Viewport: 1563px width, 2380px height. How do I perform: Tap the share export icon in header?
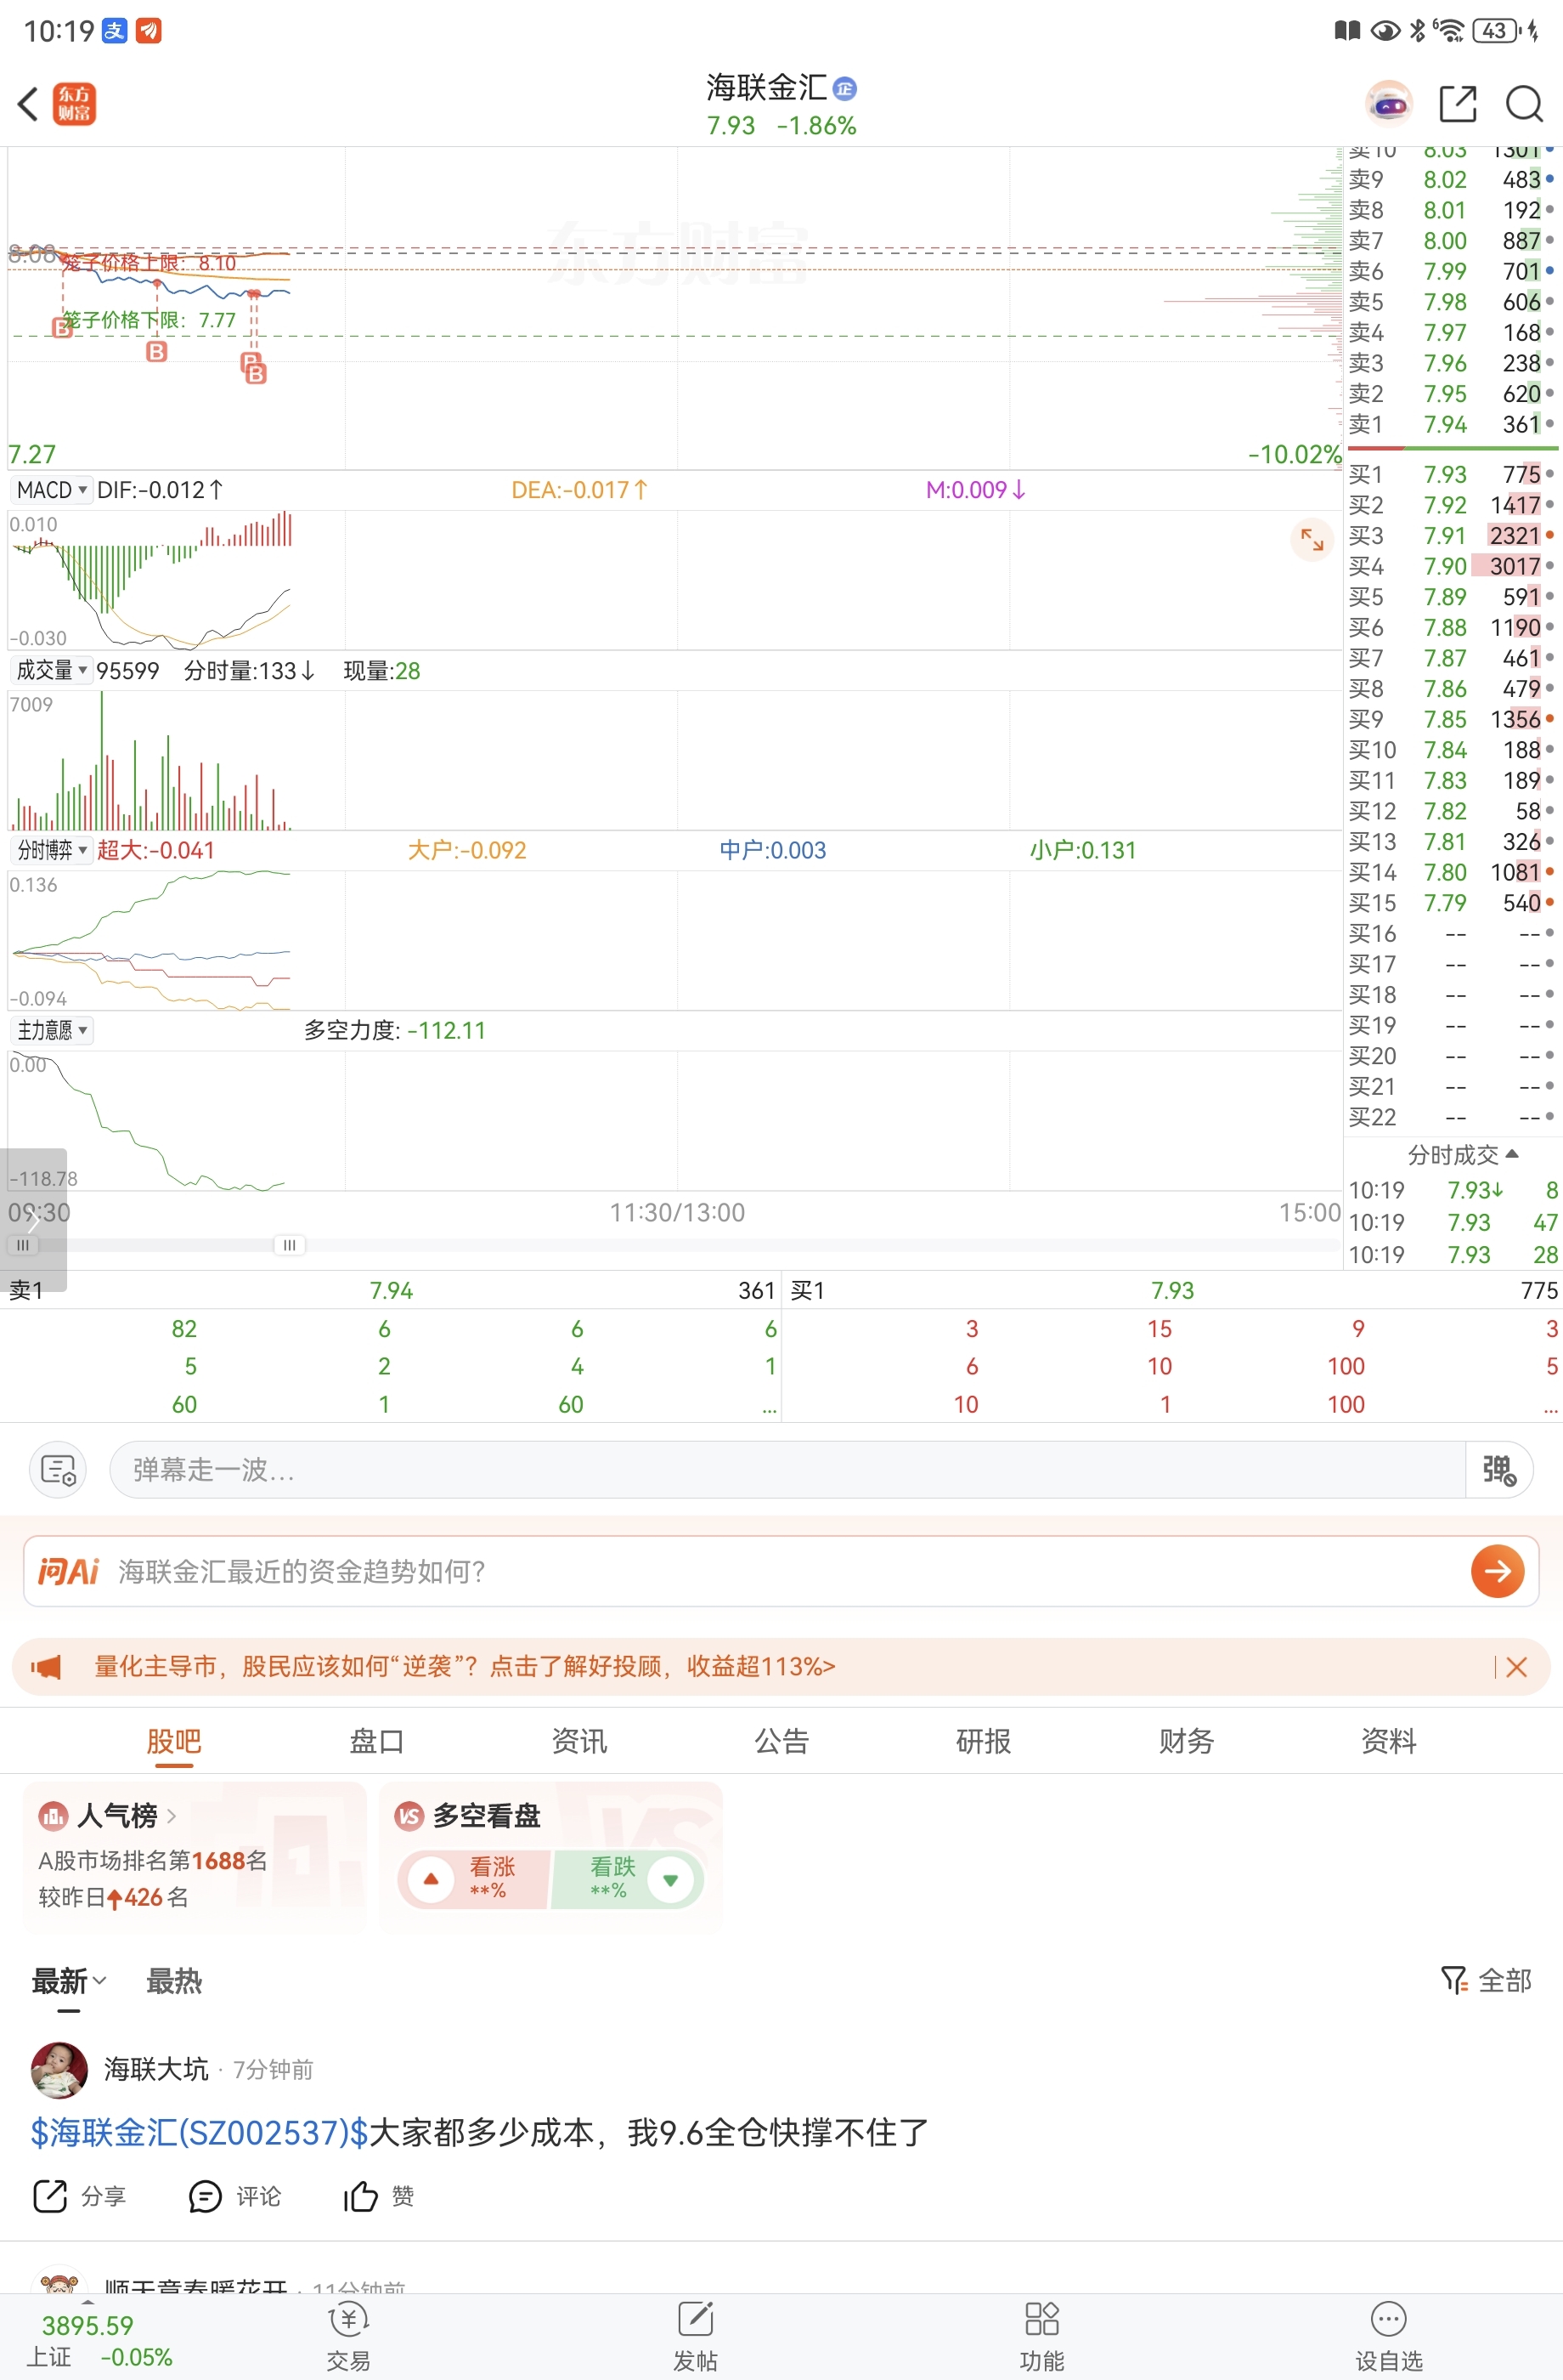1457,103
